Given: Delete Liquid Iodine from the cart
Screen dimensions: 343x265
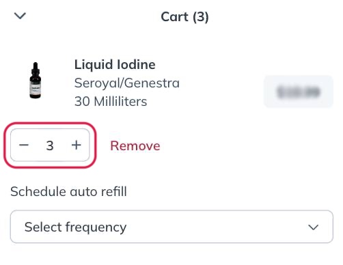Looking at the screenshot, I should tap(135, 145).
